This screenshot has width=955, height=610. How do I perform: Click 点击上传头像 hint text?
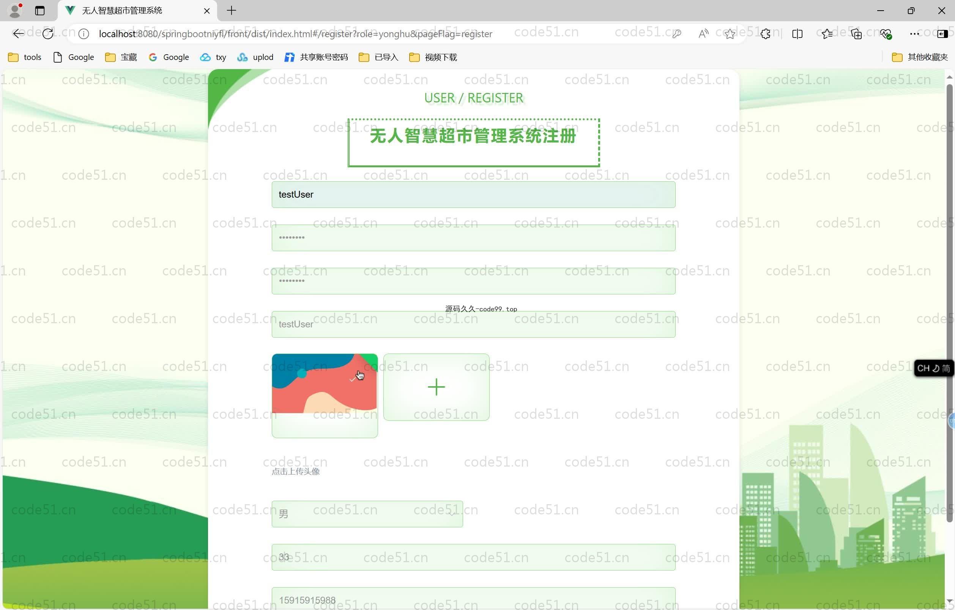tap(295, 471)
